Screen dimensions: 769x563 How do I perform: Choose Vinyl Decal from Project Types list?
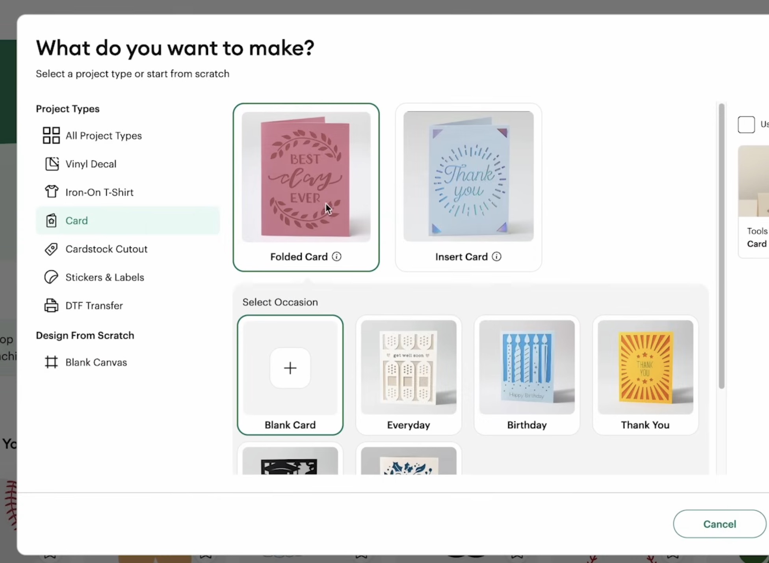click(x=91, y=164)
